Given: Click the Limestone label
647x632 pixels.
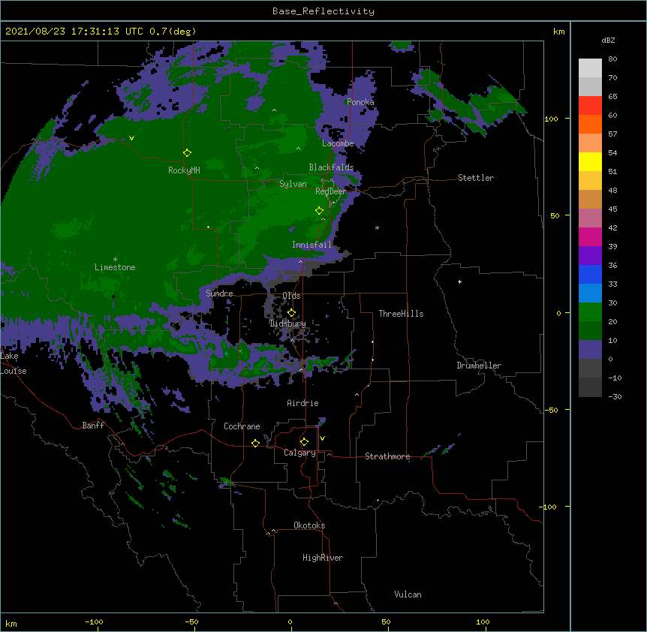Looking at the screenshot, I should coord(115,267).
